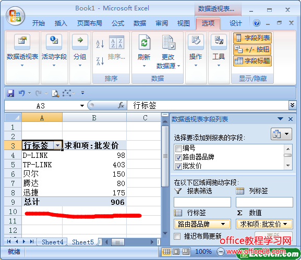Switch to the 插入 ribbon tab

pos(61,23)
